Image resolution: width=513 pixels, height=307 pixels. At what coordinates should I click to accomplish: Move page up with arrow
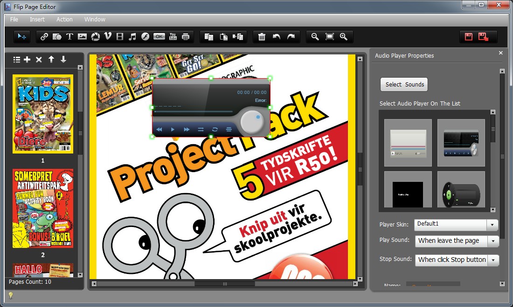point(51,60)
